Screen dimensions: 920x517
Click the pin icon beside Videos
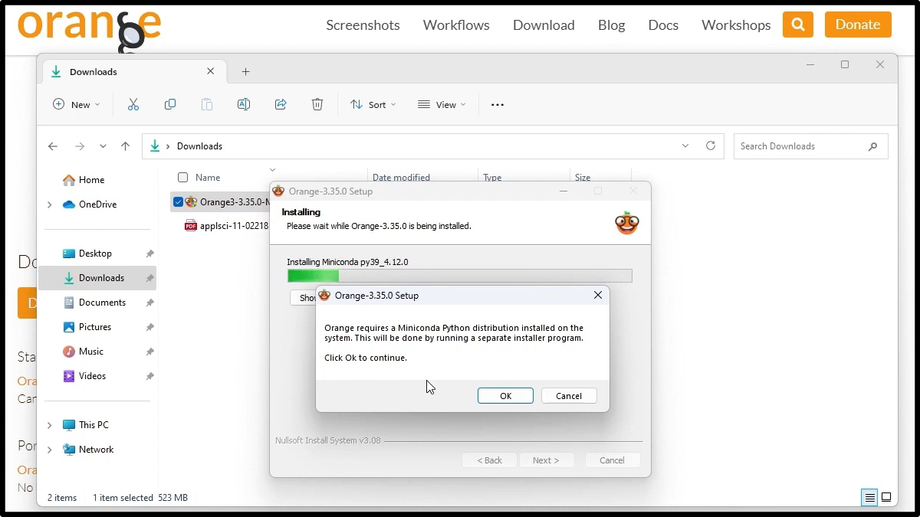pyautogui.click(x=150, y=376)
